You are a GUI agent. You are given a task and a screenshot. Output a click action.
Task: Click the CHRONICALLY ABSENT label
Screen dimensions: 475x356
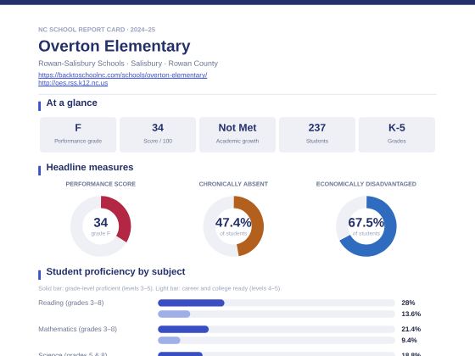tap(233, 184)
